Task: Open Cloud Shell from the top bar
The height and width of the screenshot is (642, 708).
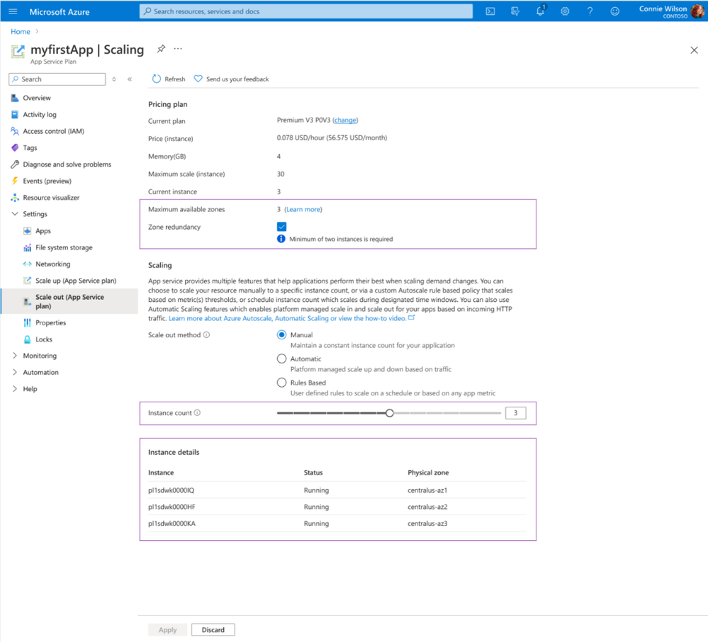Action: [x=490, y=12]
